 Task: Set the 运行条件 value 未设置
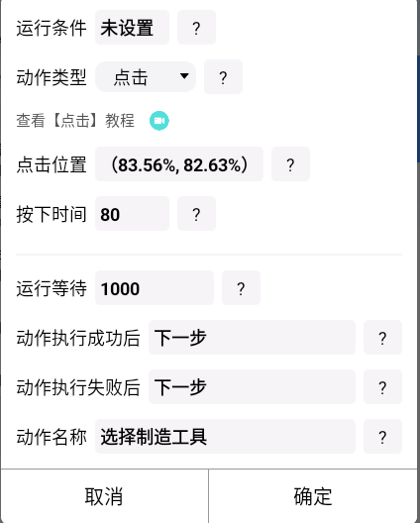coord(132,28)
